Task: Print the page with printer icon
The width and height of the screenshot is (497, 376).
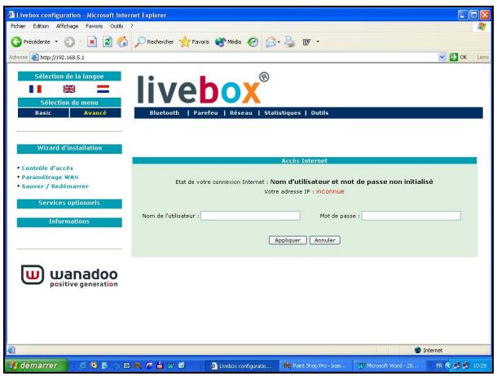Action: tap(289, 42)
